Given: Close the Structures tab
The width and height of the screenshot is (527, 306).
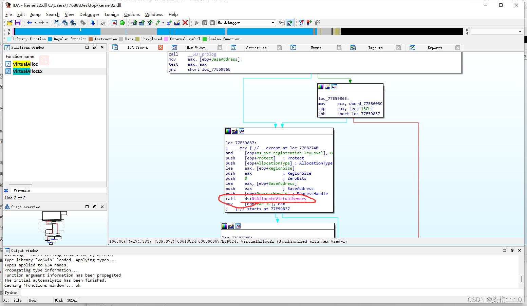Looking at the screenshot, I should (x=279, y=48).
